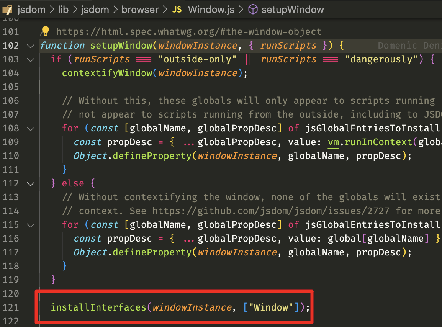
Task: Click line number 121 in the gutter
Action: (x=11, y=307)
